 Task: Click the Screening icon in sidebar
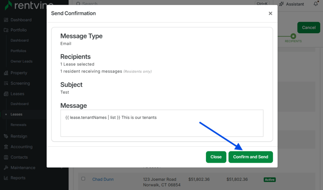click(x=6, y=83)
